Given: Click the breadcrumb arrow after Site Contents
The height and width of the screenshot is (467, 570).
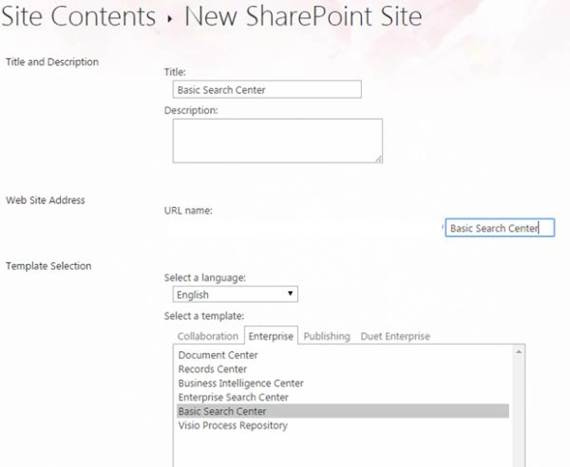Looking at the screenshot, I should [x=170, y=19].
